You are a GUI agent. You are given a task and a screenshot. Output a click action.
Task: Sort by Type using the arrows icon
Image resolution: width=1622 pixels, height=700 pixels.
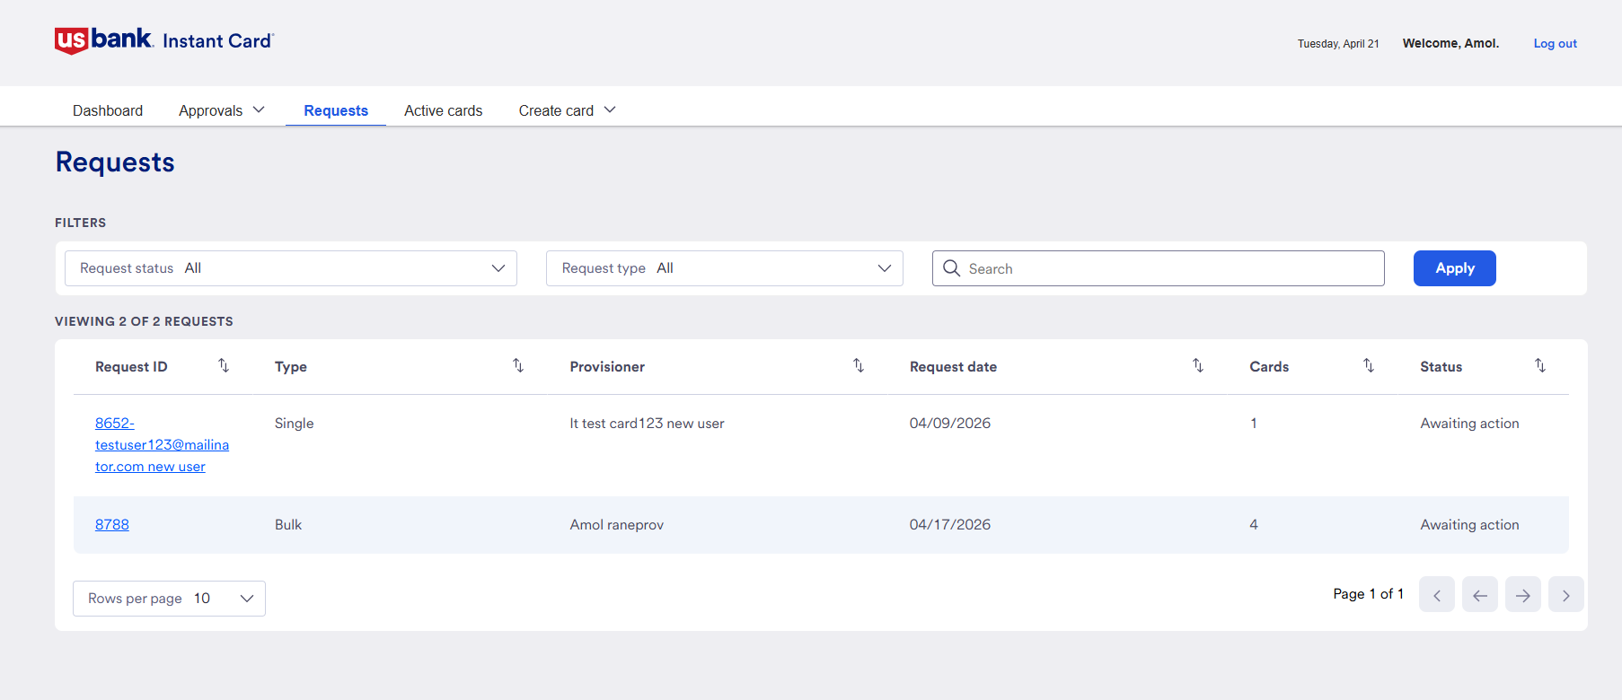tap(518, 365)
